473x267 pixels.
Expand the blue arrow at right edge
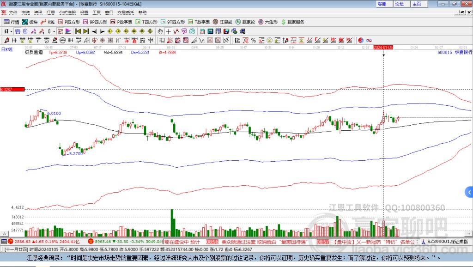[x=469, y=192]
